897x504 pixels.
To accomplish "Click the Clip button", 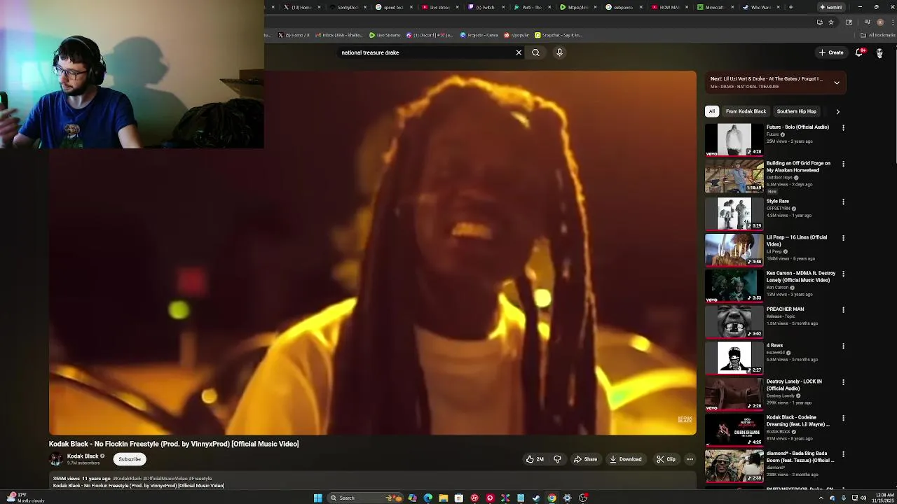I will (666, 459).
